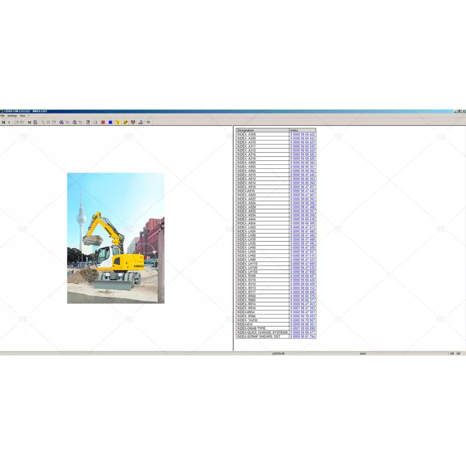This screenshot has width=466, height=466.
Task: Click the red grid toolbar icon
Action: pos(103,122)
